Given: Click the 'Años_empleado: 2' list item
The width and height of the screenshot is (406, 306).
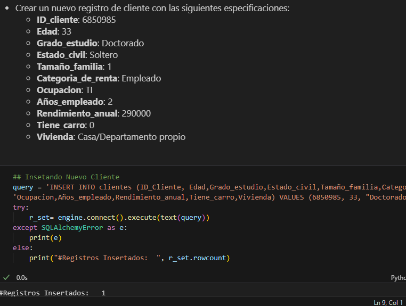Looking at the screenshot, I should 75,102.
